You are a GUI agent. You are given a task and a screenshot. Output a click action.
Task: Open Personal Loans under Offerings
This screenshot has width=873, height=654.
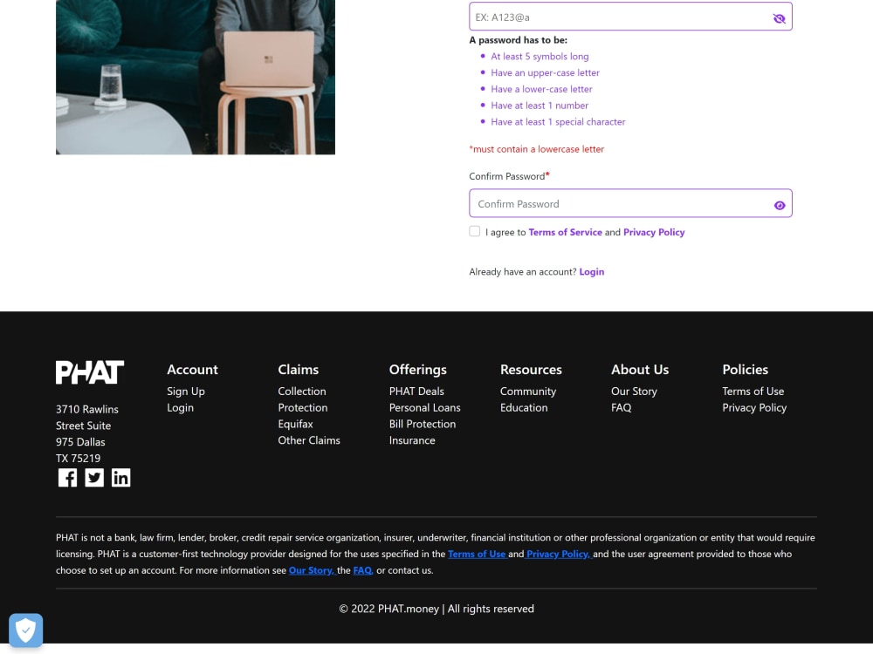(x=425, y=407)
